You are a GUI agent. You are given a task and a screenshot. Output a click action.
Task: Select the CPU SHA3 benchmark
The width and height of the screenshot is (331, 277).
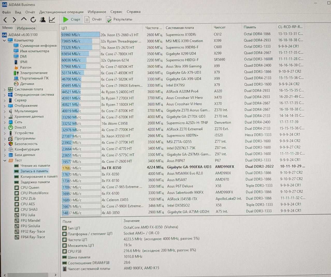[26, 209]
